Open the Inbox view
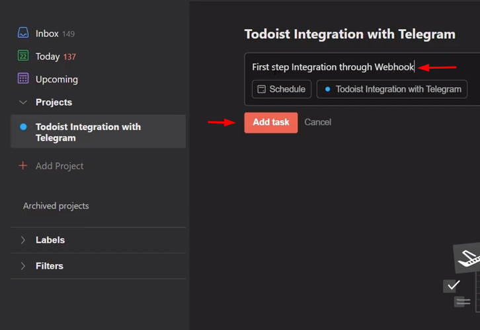This screenshot has width=480, height=330. tap(46, 33)
